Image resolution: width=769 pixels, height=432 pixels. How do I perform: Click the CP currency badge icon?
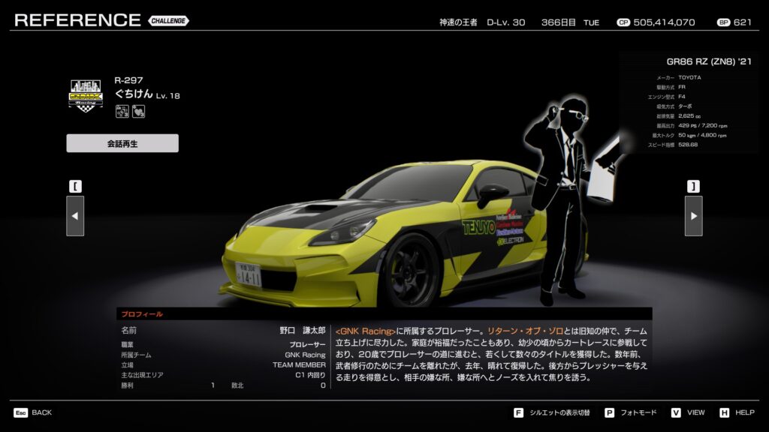coord(623,22)
